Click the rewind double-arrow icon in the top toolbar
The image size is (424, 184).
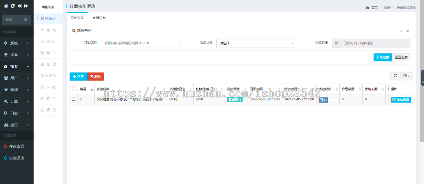pos(19,6)
